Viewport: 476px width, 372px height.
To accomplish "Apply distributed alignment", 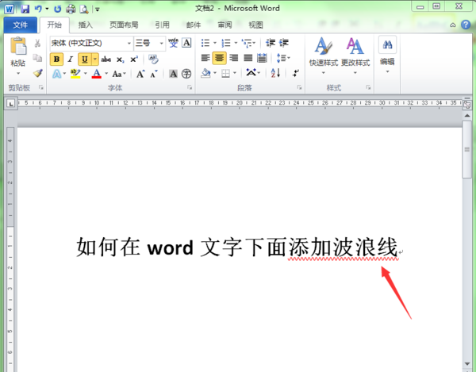I will 262,58.
